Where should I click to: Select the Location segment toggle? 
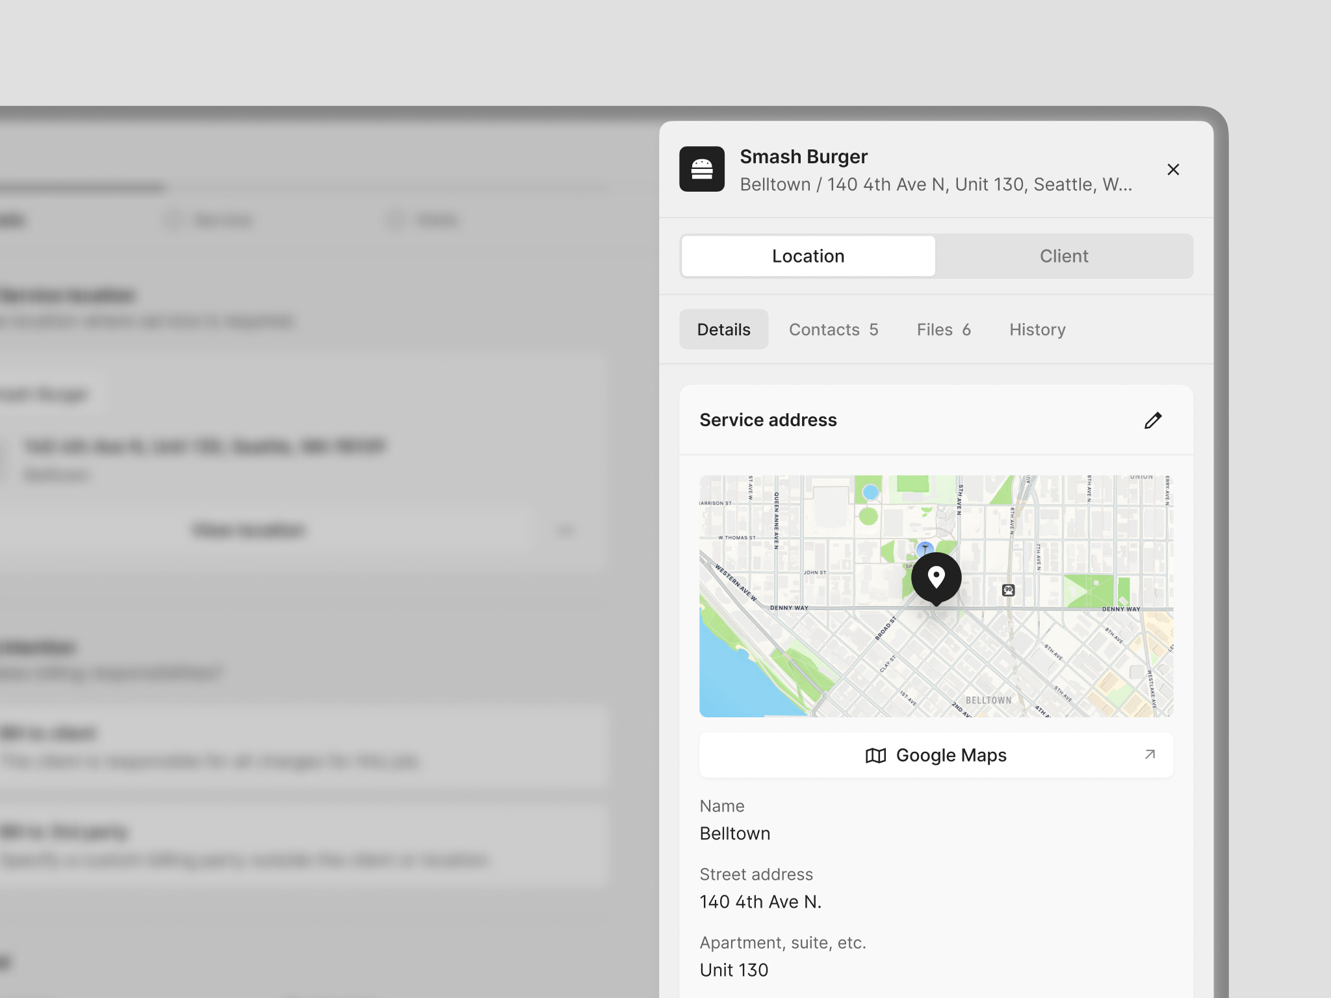[808, 256]
